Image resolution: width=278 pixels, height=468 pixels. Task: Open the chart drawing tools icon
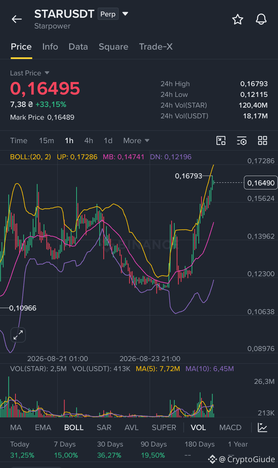(x=221, y=140)
